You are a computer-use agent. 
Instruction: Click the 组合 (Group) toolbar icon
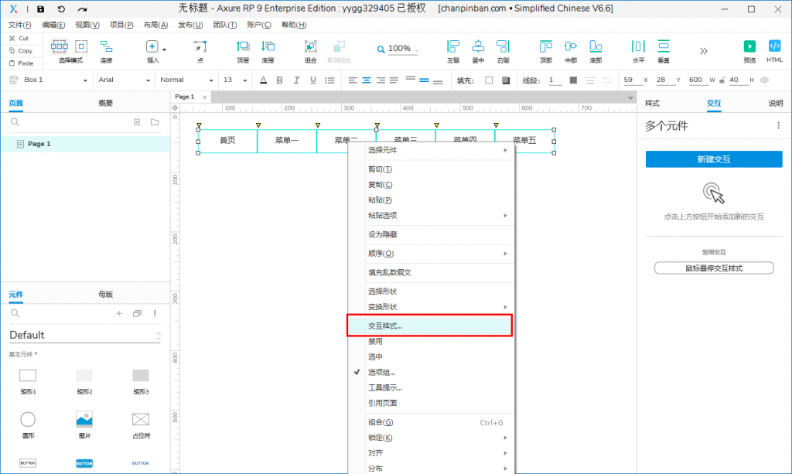pyautogui.click(x=310, y=46)
